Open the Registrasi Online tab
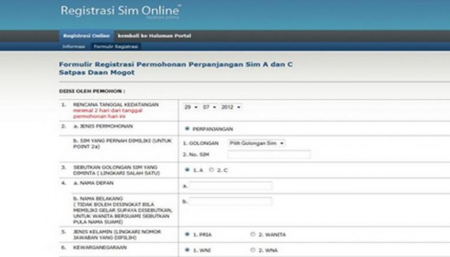Image resolution: width=450 pixels, height=257 pixels. coord(85,35)
